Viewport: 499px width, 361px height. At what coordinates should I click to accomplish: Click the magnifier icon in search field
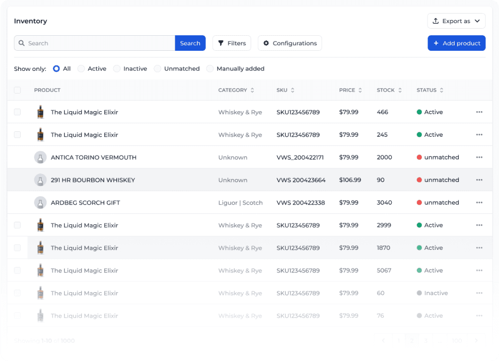click(x=22, y=43)
